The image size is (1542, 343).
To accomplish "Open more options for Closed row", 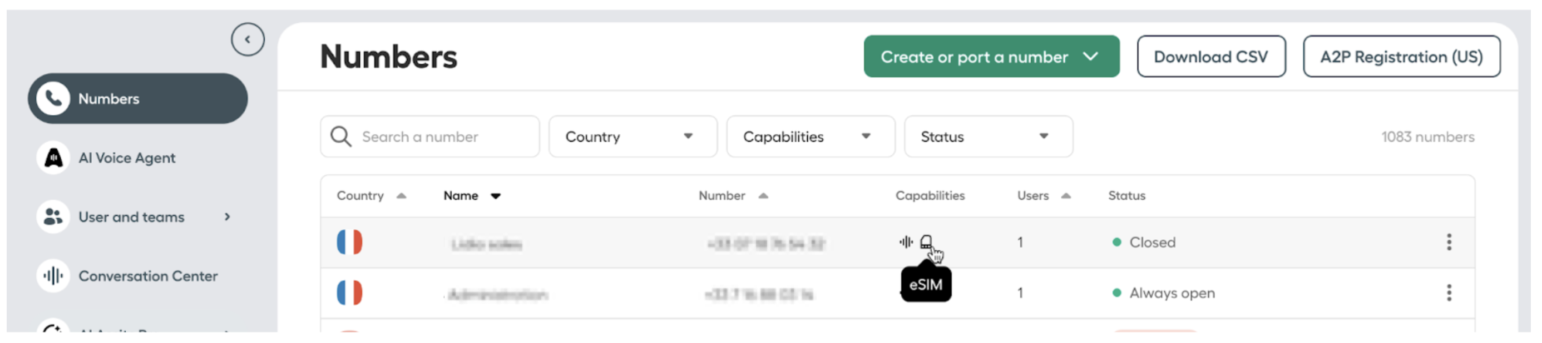I will (1449, 243).
